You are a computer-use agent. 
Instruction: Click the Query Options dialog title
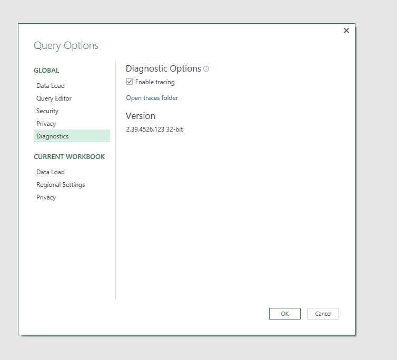point(66,46)
